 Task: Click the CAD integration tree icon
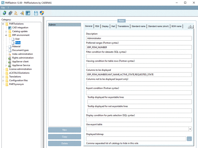pos(10,28)
